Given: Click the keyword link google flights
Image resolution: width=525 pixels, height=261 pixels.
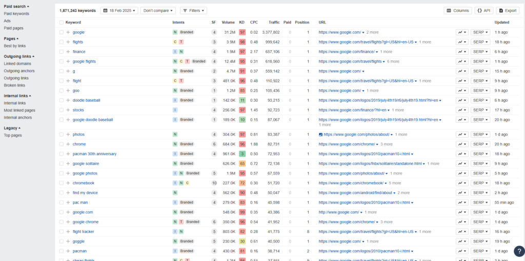Looking at the screenshot, I should coord(84,61).
